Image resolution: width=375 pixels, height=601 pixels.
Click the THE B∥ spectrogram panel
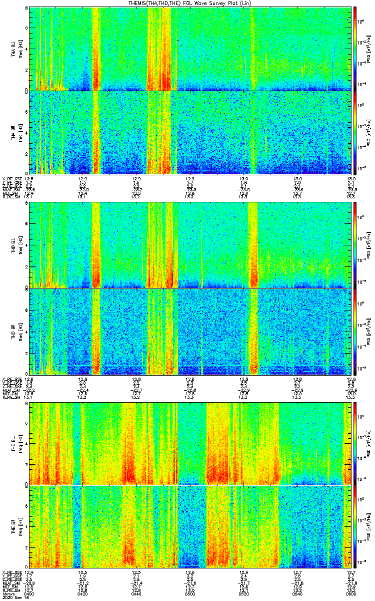click(190, 527)
